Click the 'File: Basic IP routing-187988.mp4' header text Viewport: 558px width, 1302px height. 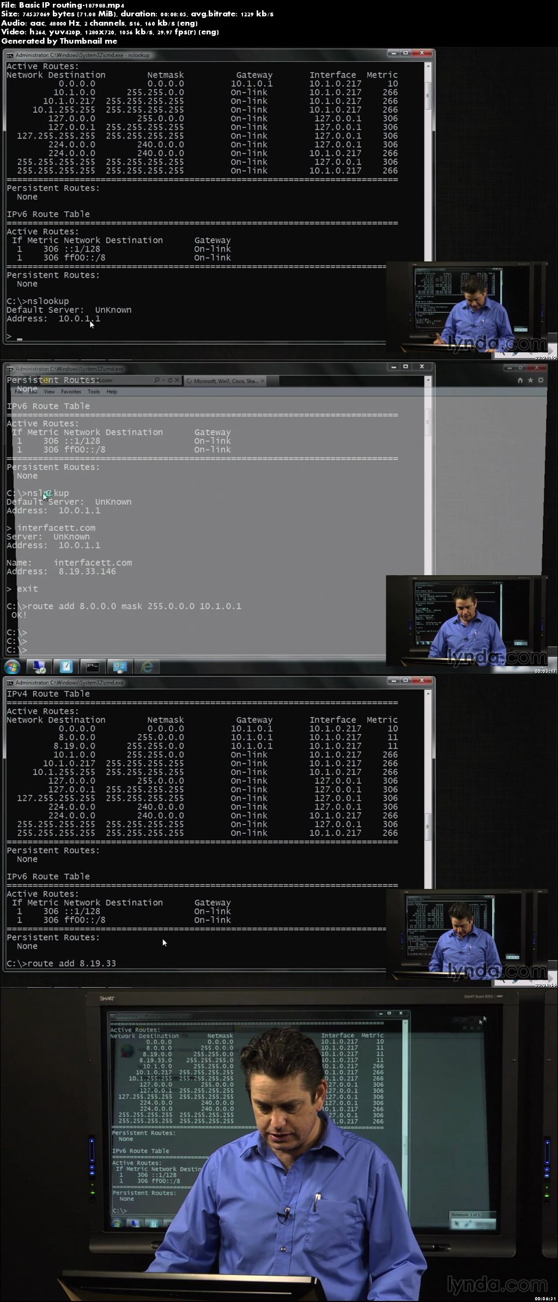tap(63, 5)
